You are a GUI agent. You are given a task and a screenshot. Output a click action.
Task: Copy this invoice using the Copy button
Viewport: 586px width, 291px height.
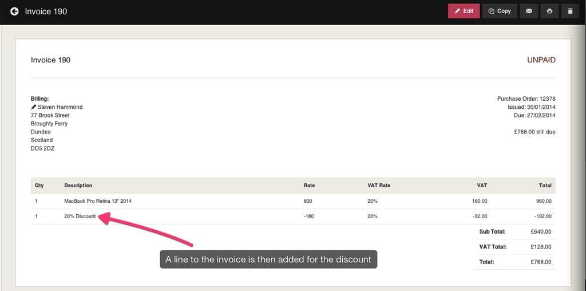[500, 11]
